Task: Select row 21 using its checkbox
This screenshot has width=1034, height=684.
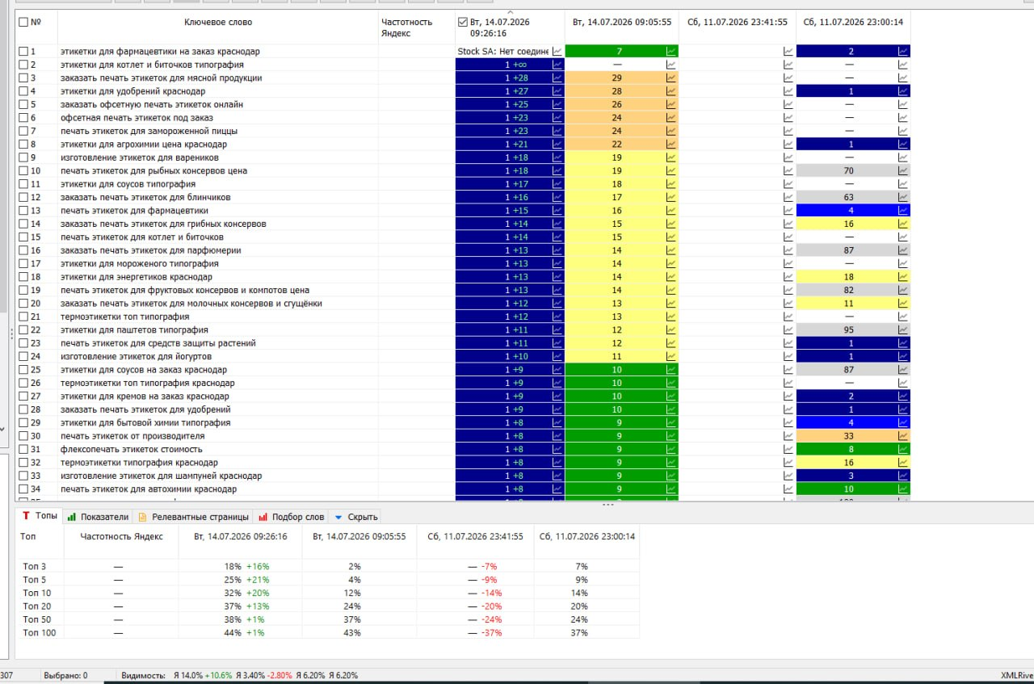Action: pos(23,317)
